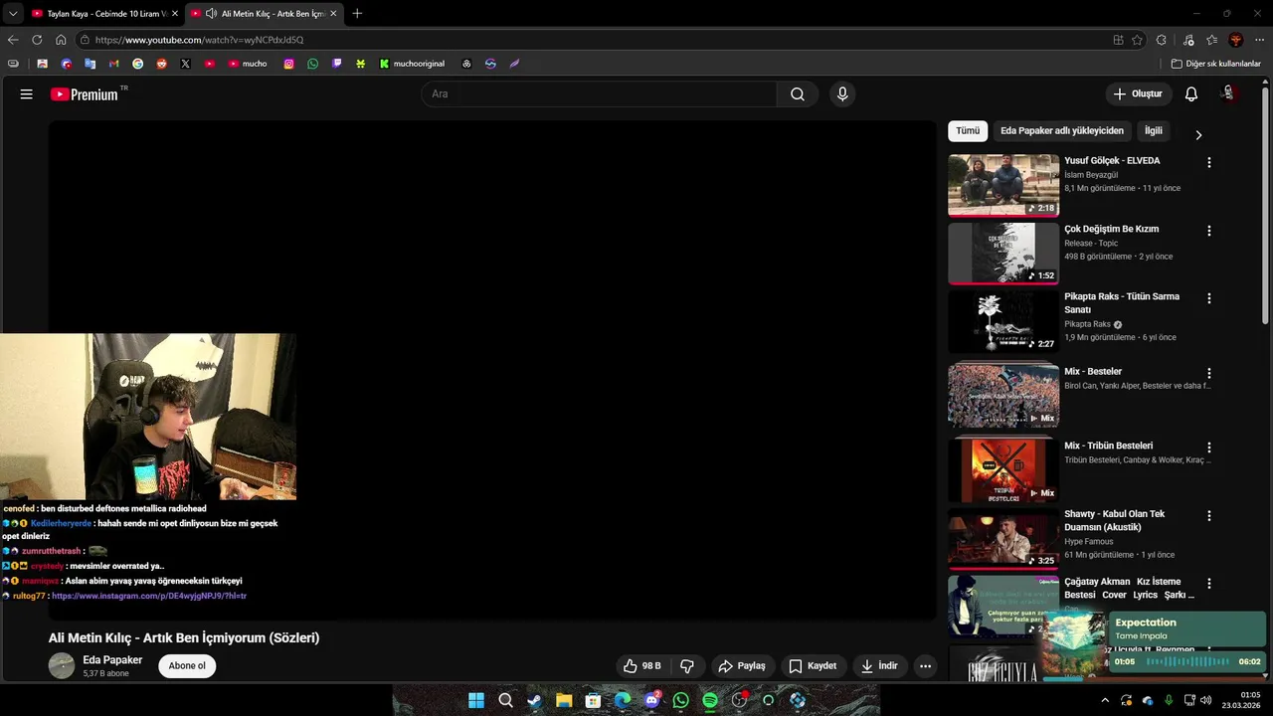
Task: Open options for Mix - Besteler
Action: click(x=1209, y=373)
